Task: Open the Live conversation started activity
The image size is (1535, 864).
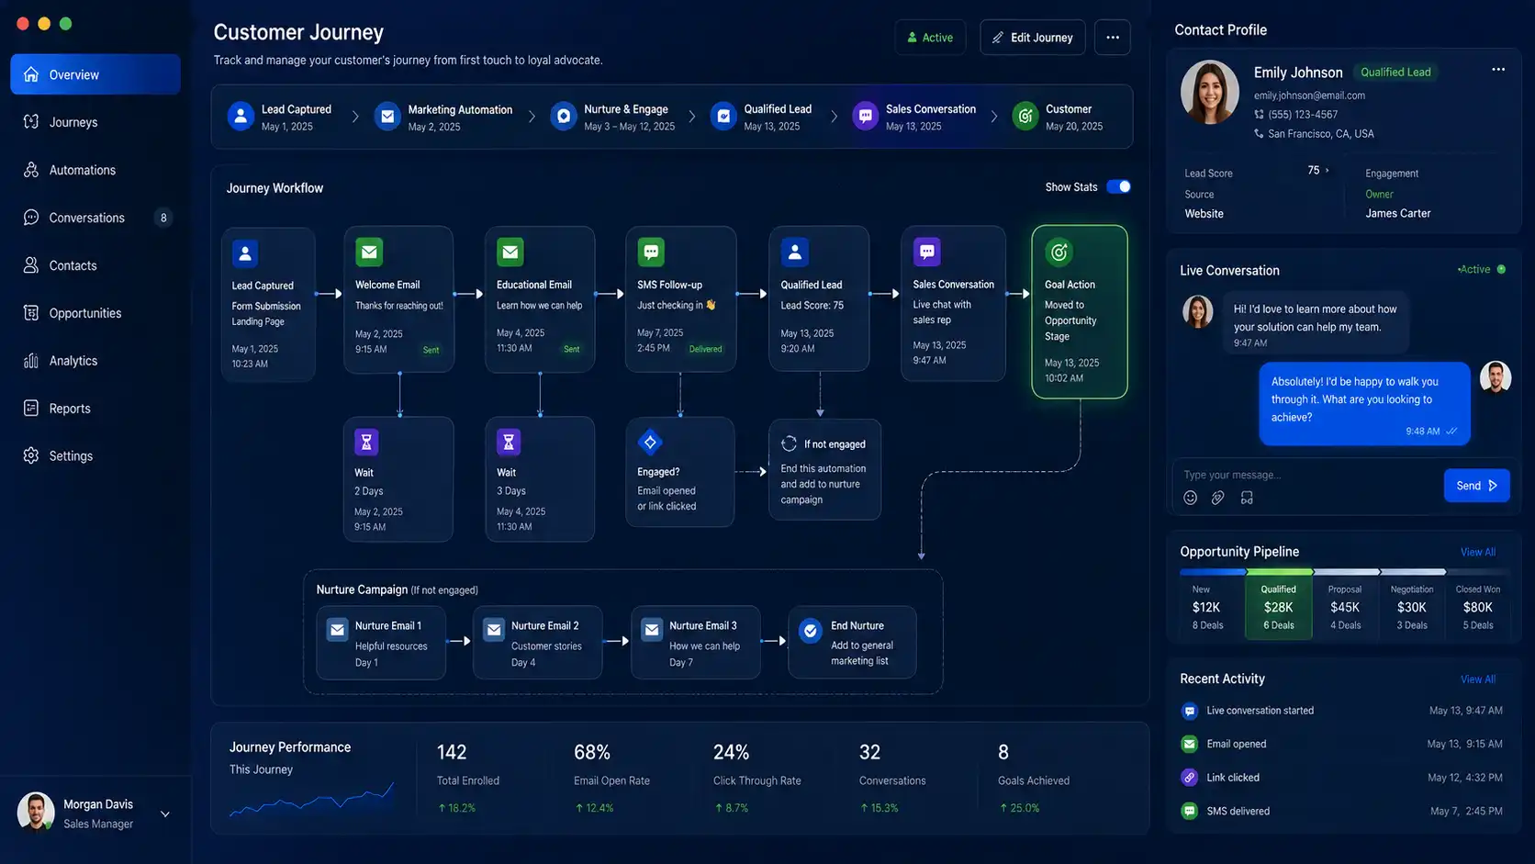Action: tap(1341, 711)
